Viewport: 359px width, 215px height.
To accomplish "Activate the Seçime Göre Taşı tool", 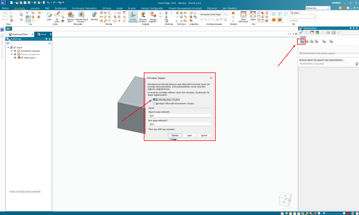I will tap(133, 16).
